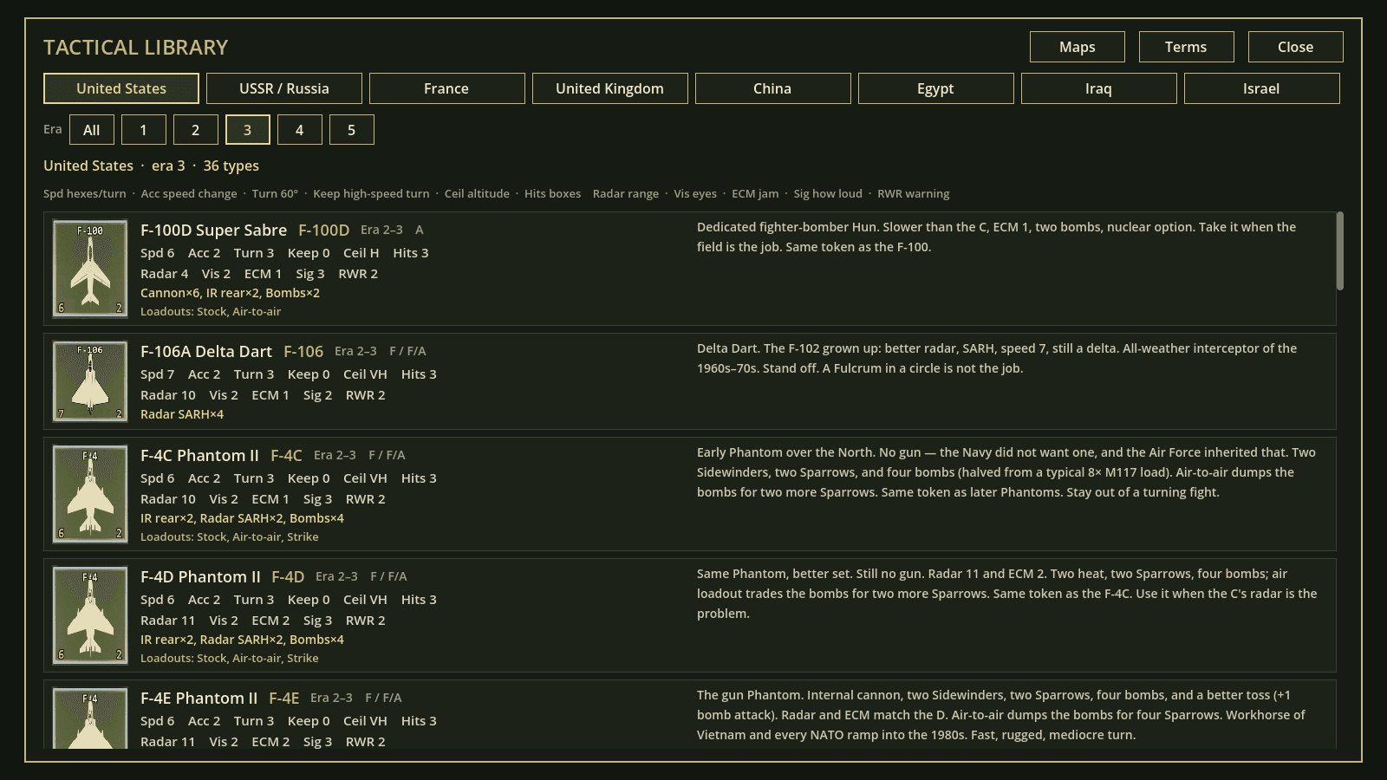Click the F-4E short designation label

284,698
